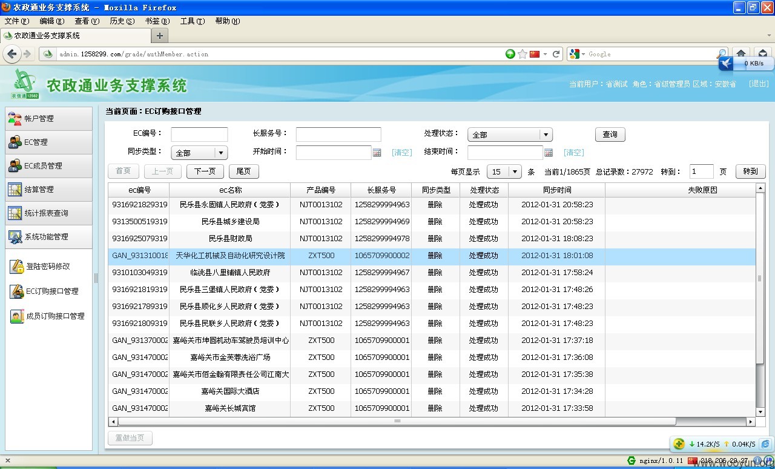This screenshot has height=469, width=775.
Task: Click the 尾页 button
Action: tap(243, 171)
